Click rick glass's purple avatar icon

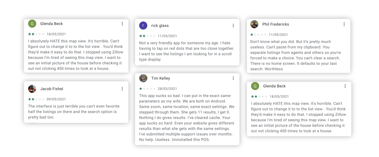click(x=143, y=25)
